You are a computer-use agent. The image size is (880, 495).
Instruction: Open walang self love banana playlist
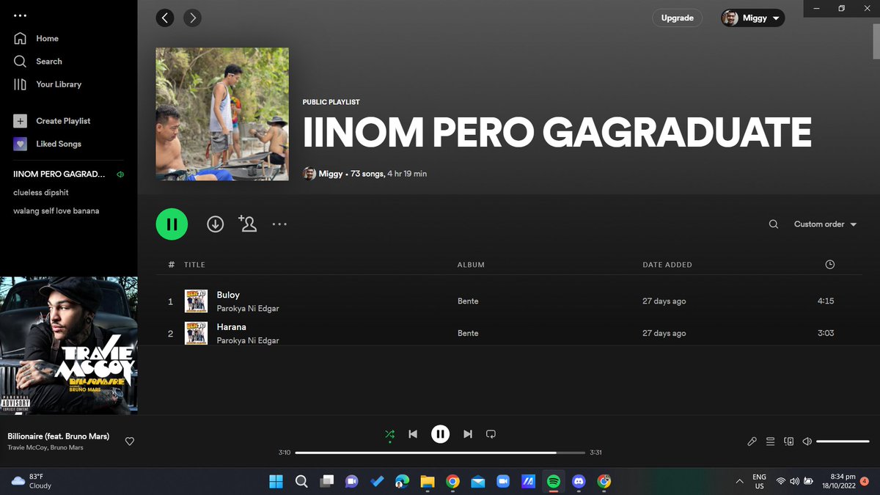click(56, 211)
